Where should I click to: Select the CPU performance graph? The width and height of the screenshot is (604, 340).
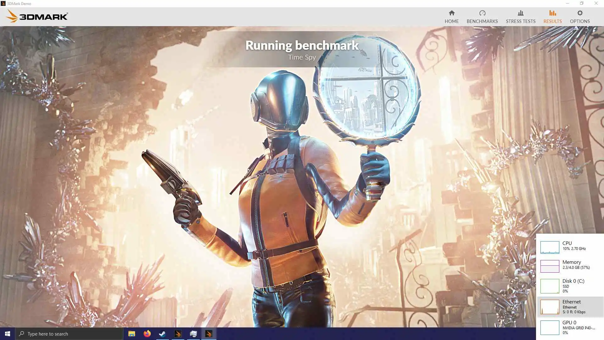coord(550,247)
